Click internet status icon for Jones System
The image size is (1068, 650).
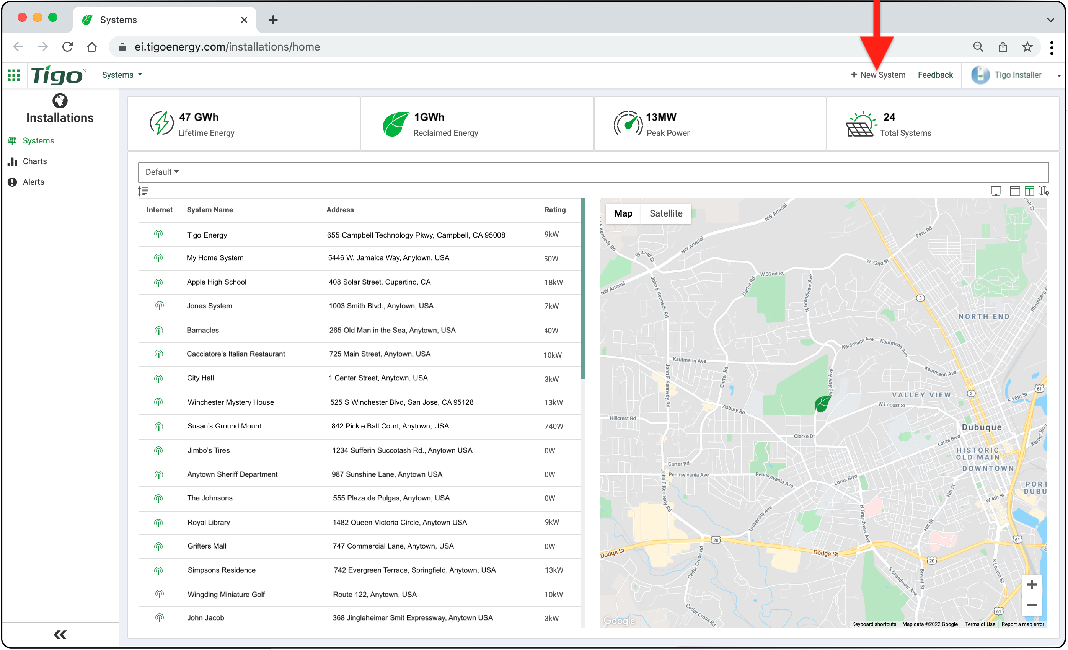(160, 306)
